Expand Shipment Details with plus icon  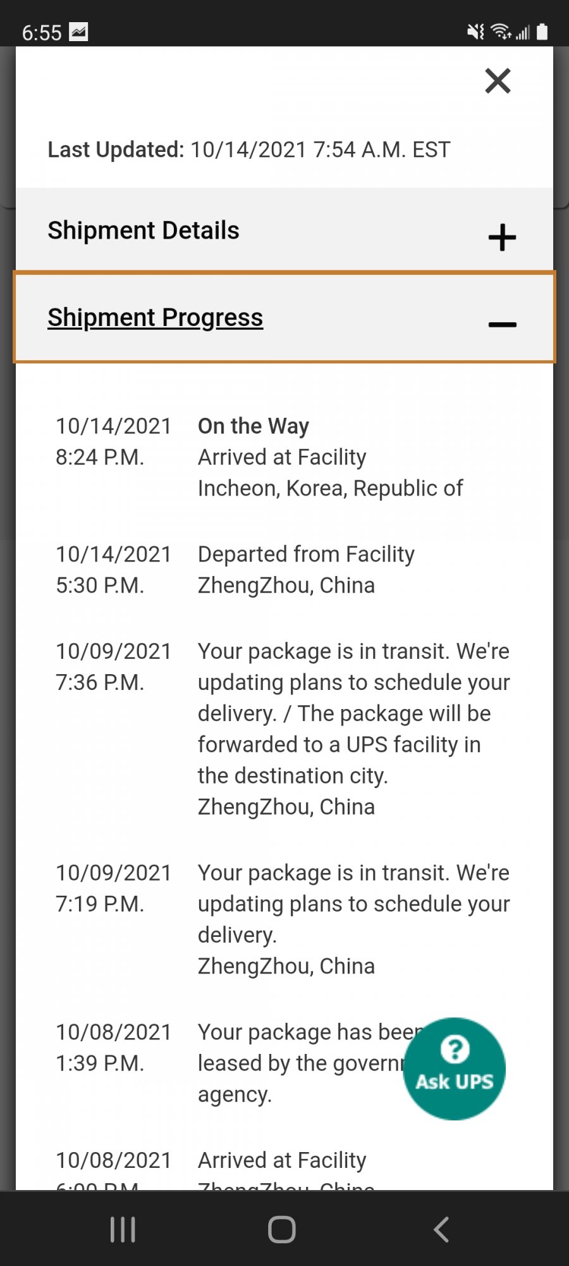click(x=502, y=237)
